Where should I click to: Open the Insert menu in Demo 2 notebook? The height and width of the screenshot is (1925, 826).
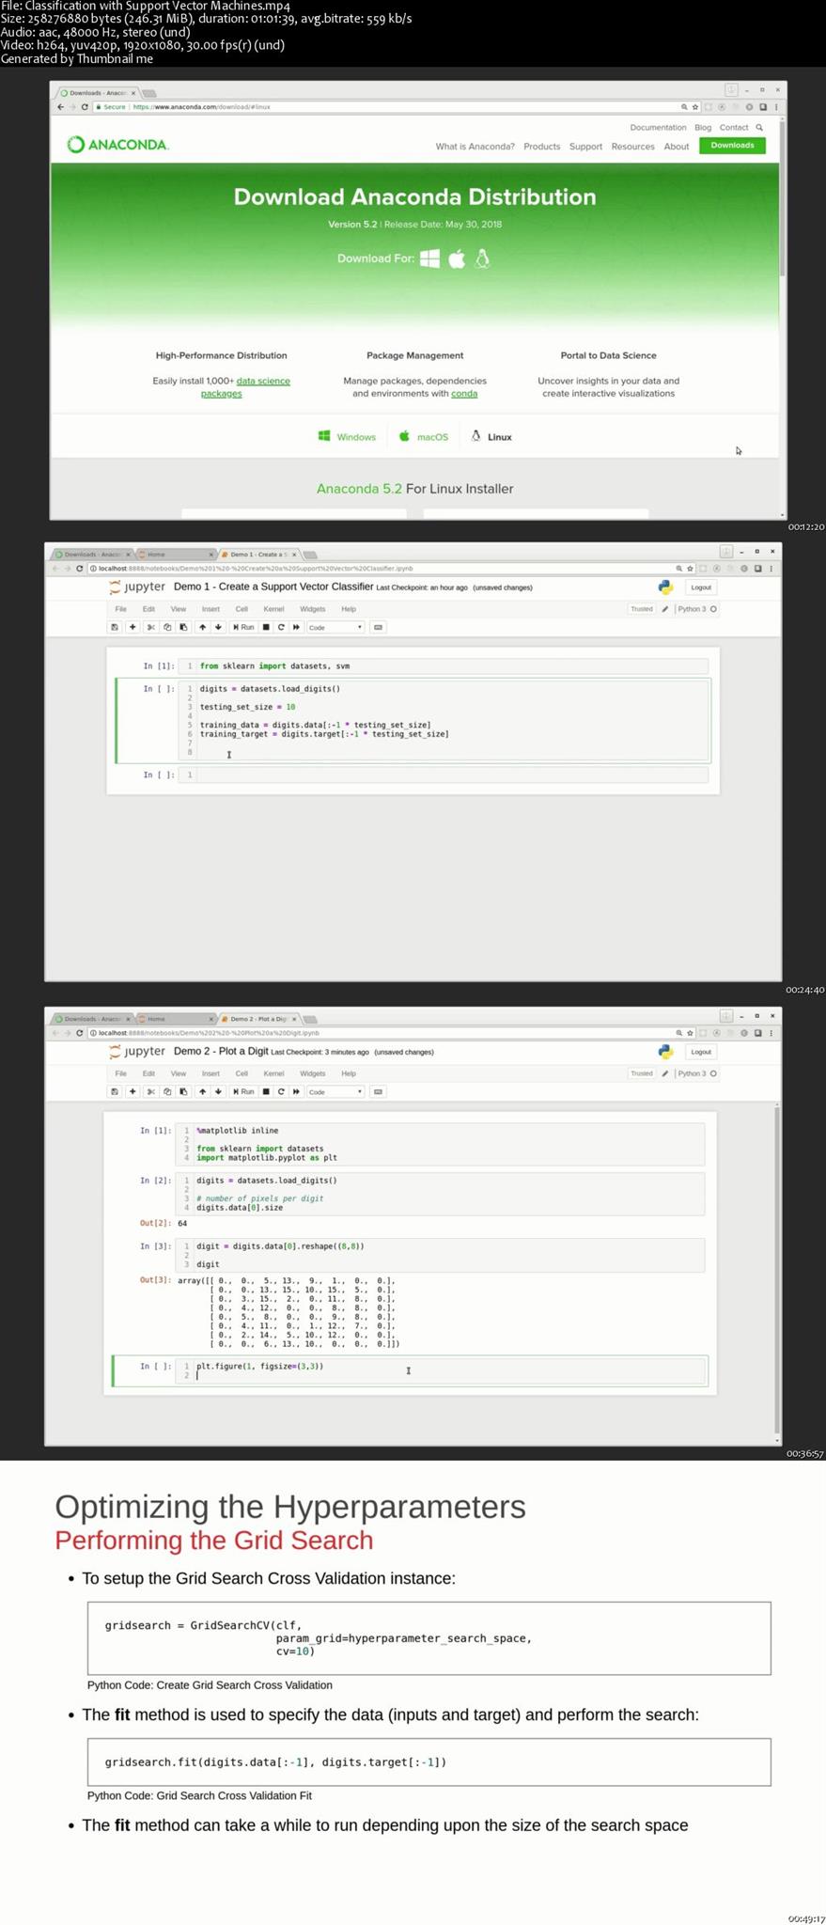coord(210,1073)
